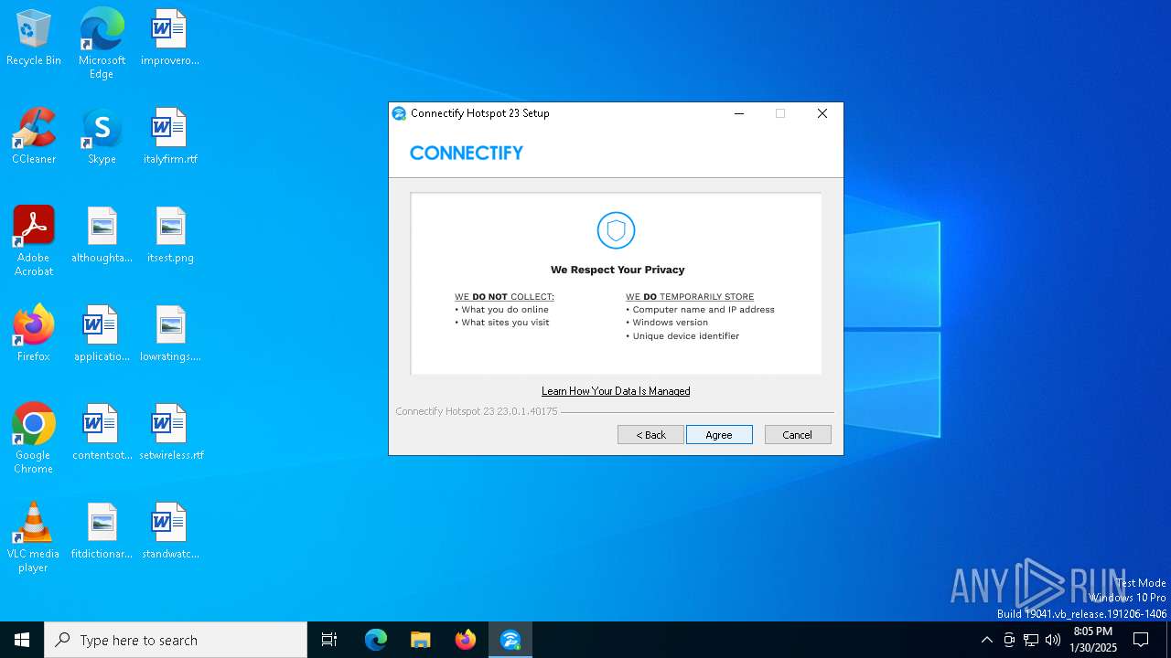Click the Connectify setup taskbar button
The height and width of the screenshot is (658, 1171).
(510, 640)
